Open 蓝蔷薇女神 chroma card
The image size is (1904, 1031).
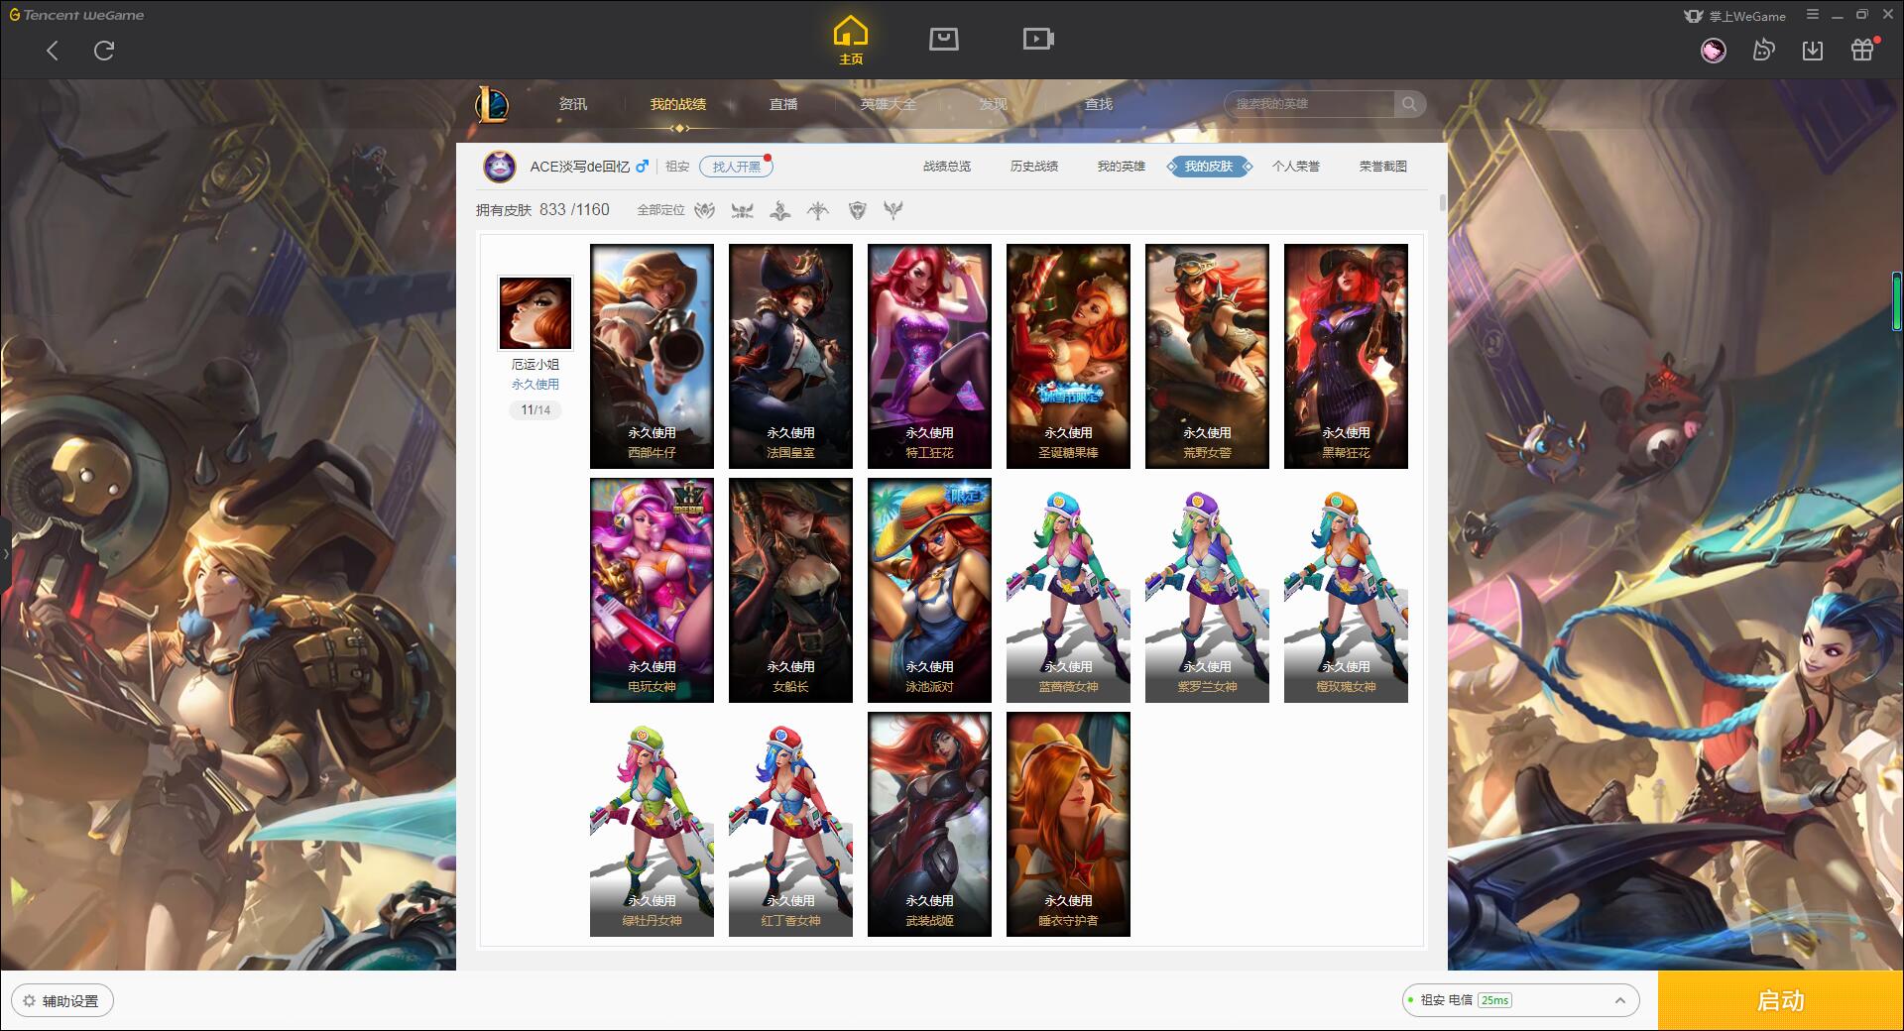pyautogui.click(x=1068, y=590)
